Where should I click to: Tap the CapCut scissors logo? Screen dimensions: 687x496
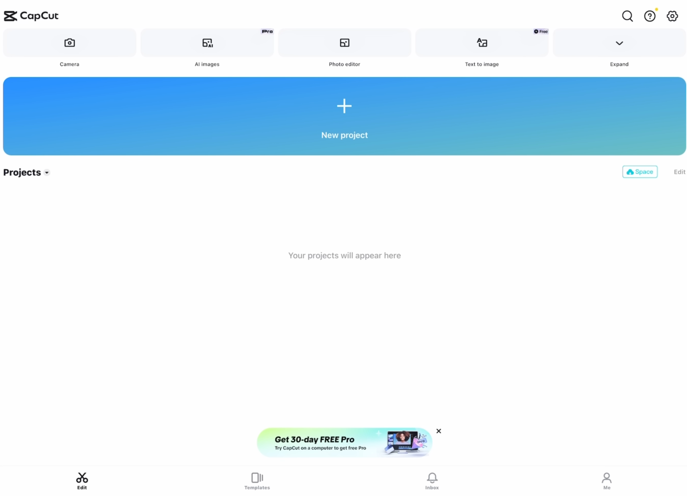pyautogui.click(x=10, y=16)
